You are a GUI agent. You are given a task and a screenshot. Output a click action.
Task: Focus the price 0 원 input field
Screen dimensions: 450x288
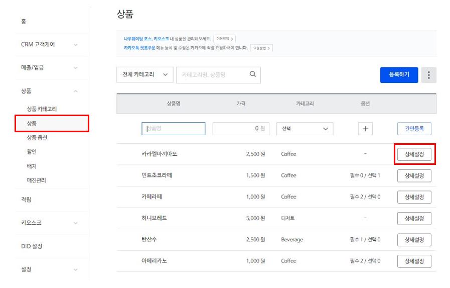click(x=241, y=129)
